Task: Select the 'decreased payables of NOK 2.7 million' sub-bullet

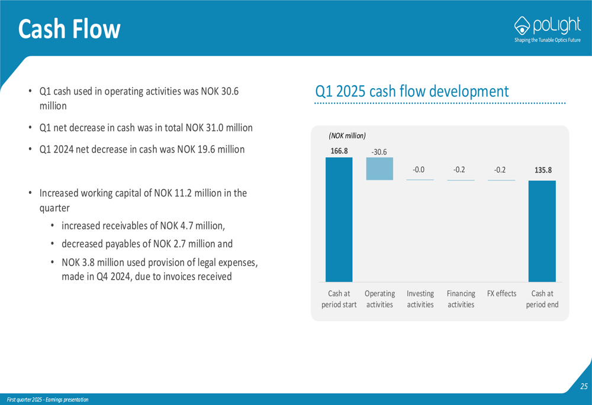Action: (147, 244)
